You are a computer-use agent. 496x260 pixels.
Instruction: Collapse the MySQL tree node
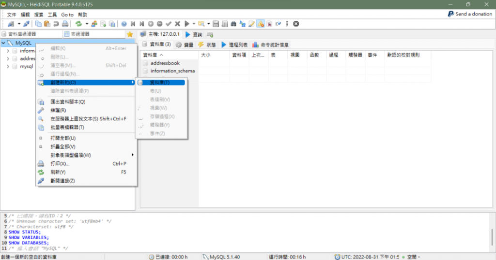(3, 43)
